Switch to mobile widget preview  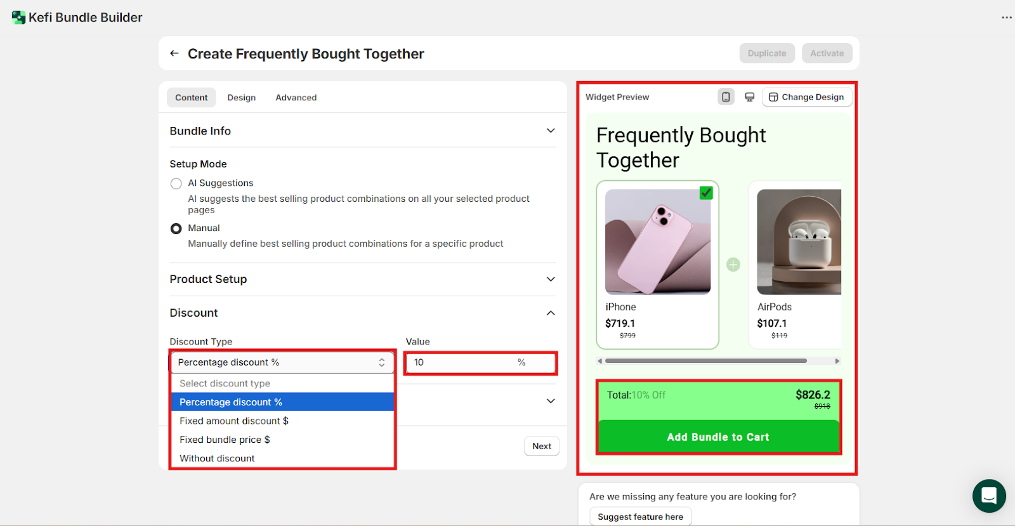(726, 97)
